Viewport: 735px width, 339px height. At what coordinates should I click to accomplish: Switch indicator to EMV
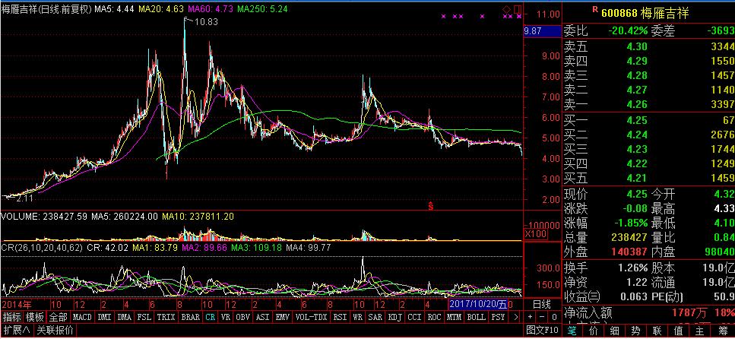point(283,317)
